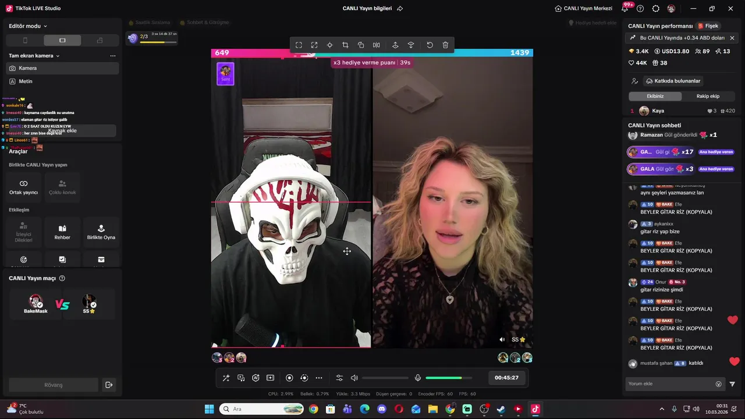Image resolution: width=745 pixels, height=419 pixels.
Task: Open the Fişek tag
Action: pos(708,26)
